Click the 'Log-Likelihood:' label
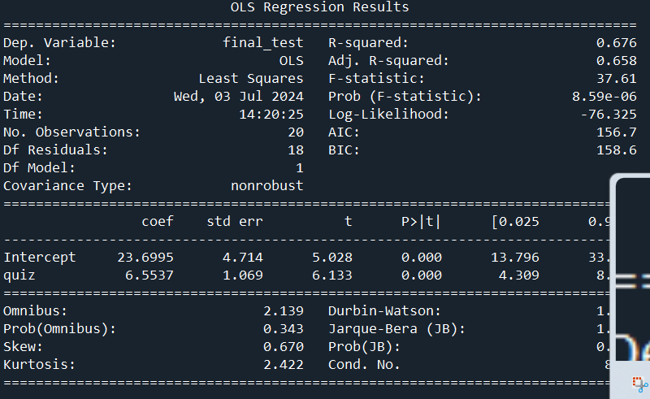This screenshot has width=650, height=399. click(x=389, y=115)
